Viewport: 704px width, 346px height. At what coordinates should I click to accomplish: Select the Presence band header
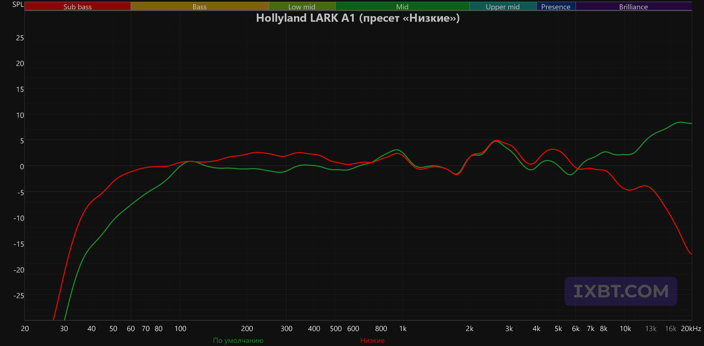coord(556,7)
